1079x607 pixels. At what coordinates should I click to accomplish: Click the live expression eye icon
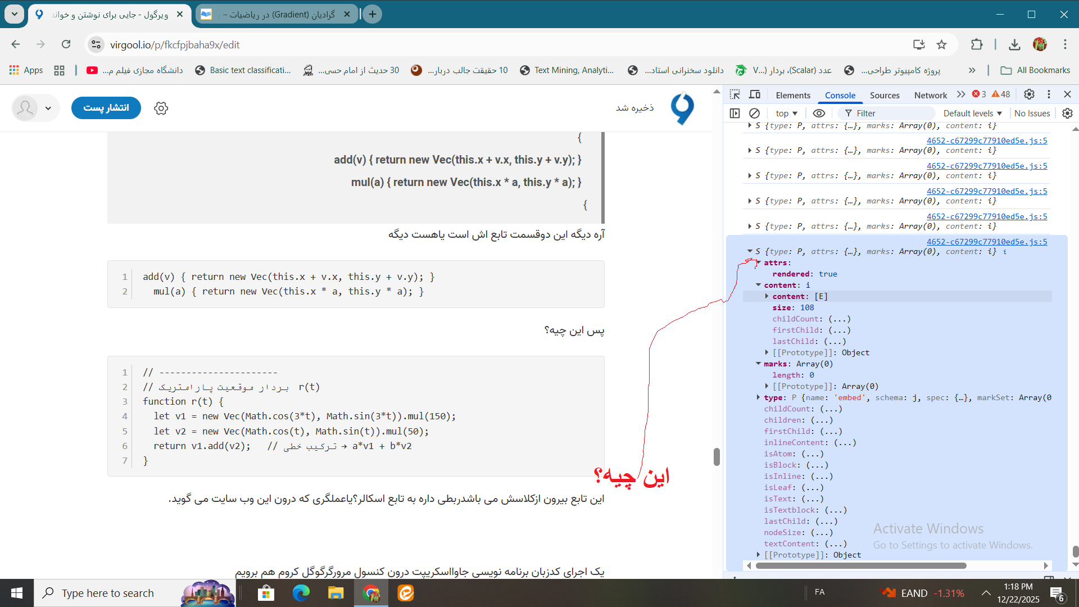tap(819, 113)
